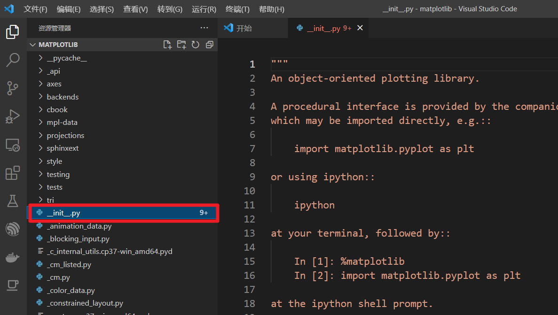Open _cm_listed.py file

pos(122,264)
